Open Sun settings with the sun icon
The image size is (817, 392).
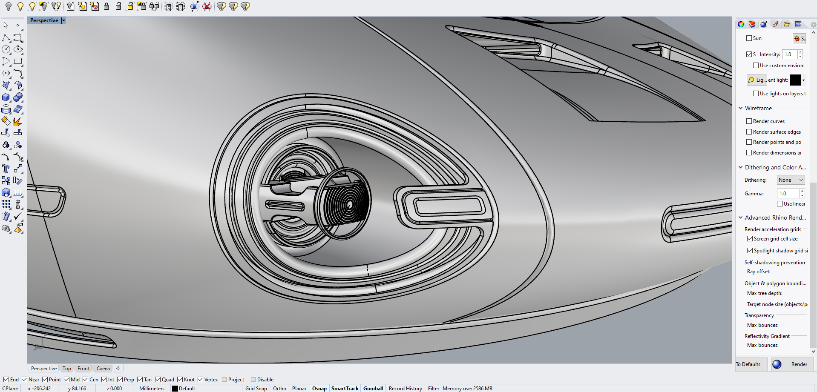point(798,38)
